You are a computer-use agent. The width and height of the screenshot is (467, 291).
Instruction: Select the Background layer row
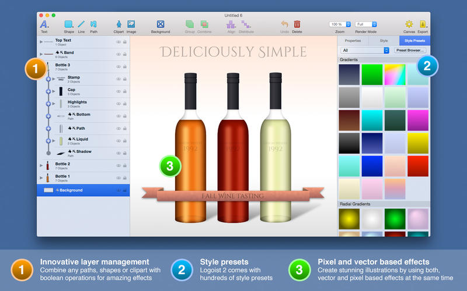(x=83, y=190)
